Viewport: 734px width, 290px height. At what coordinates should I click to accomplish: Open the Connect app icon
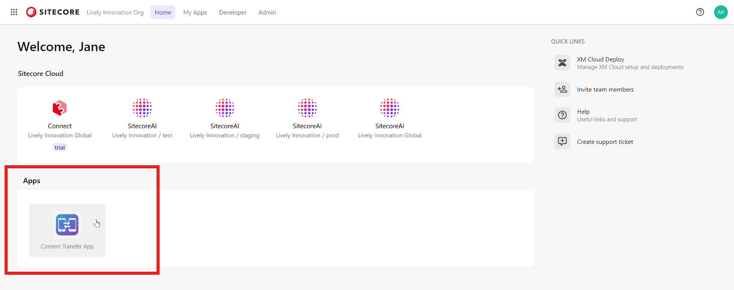pyautogui.click(x=60, y=108)
